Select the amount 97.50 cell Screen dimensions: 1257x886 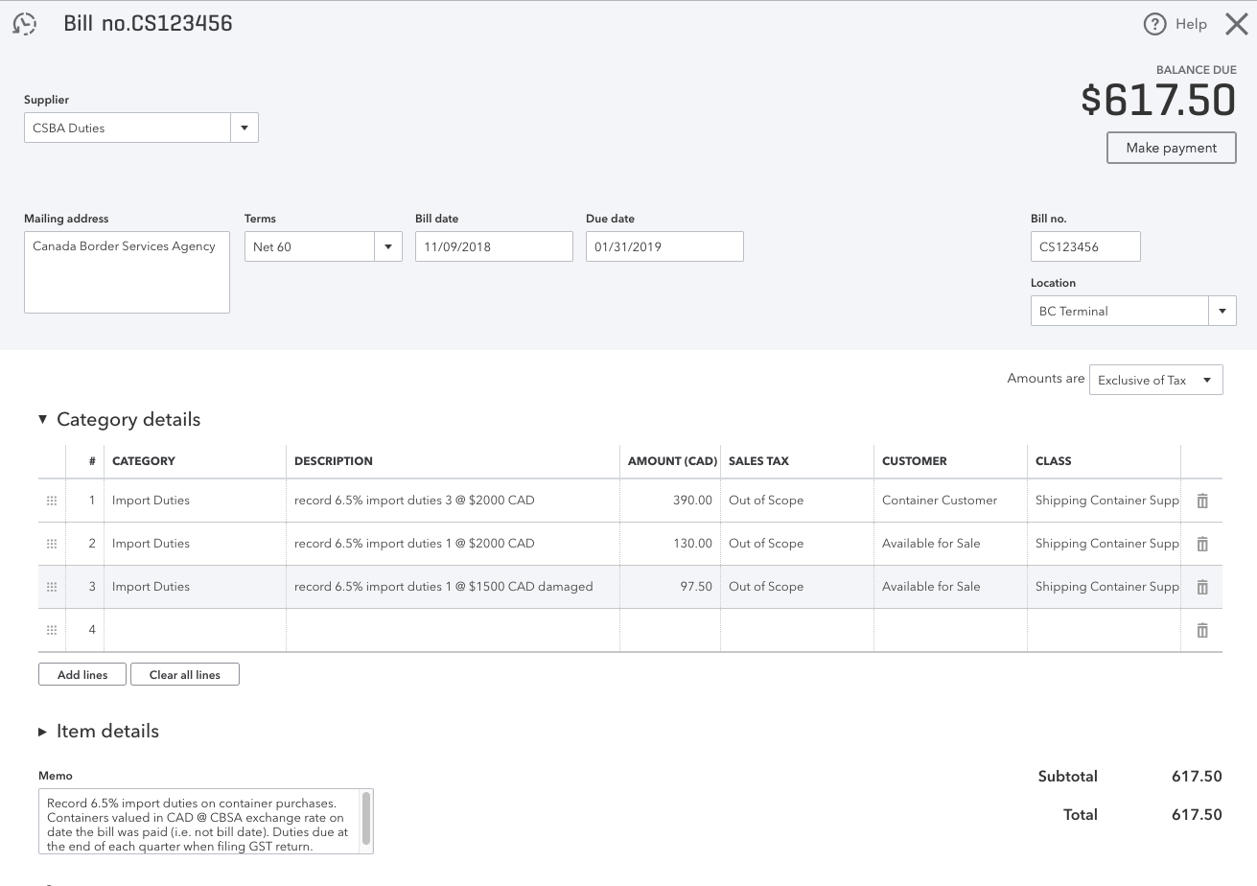(670, 587)
